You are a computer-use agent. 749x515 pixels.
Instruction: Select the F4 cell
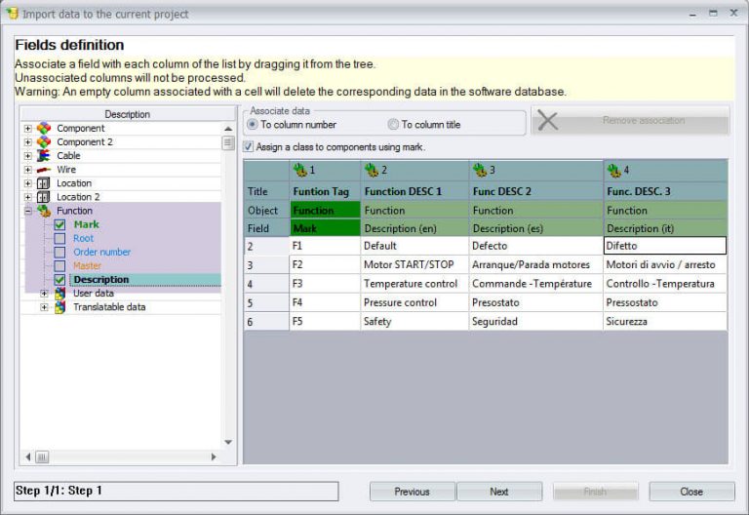click(325, 303)
